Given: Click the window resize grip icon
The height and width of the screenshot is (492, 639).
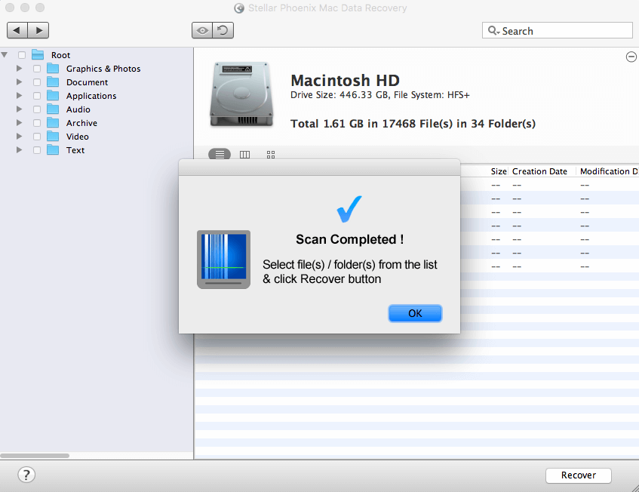Looking at the screenshot, I should (x=635, y=488).
